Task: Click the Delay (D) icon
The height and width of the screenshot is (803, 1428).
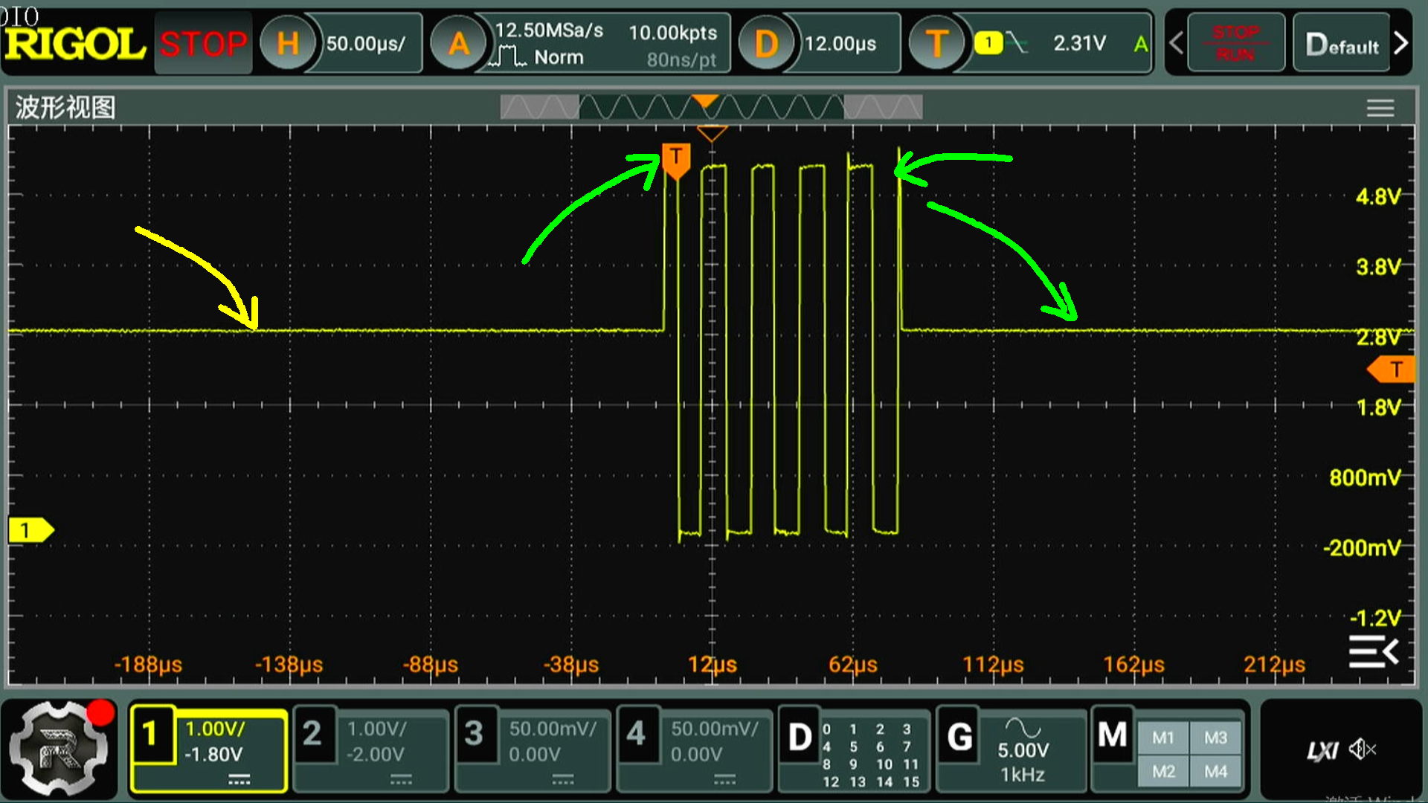Action: [x=765, y=44]
